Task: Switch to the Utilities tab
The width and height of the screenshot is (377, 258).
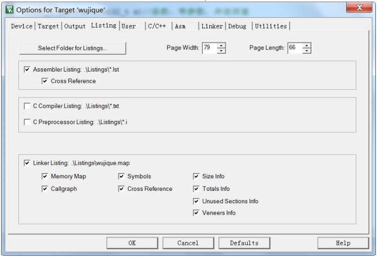Action: (x=271, y=26)
